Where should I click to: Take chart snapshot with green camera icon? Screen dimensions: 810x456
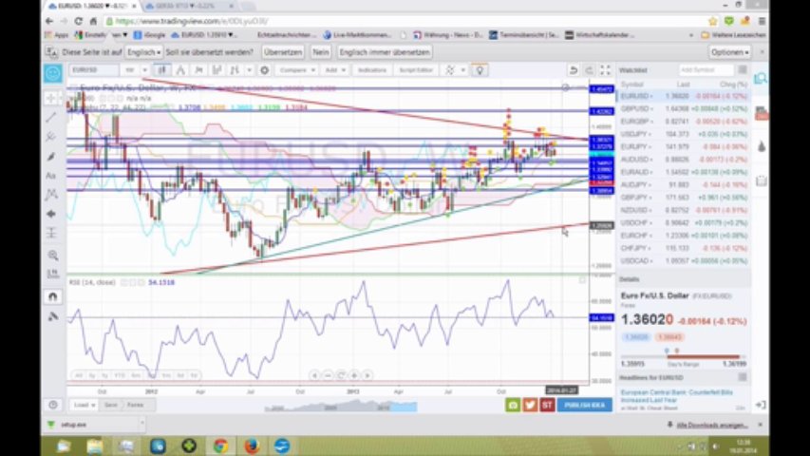tap(513, 405)
